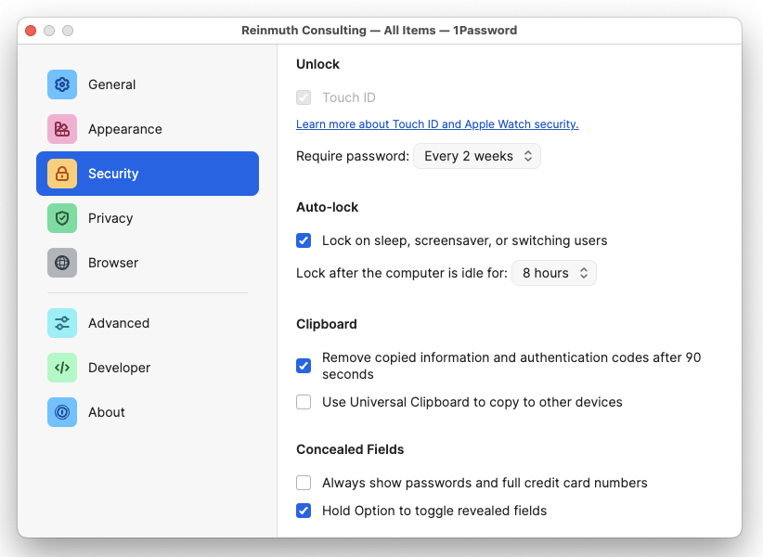Click the Privacy shield icon
763x557 pixels.
tap(62, 218)
